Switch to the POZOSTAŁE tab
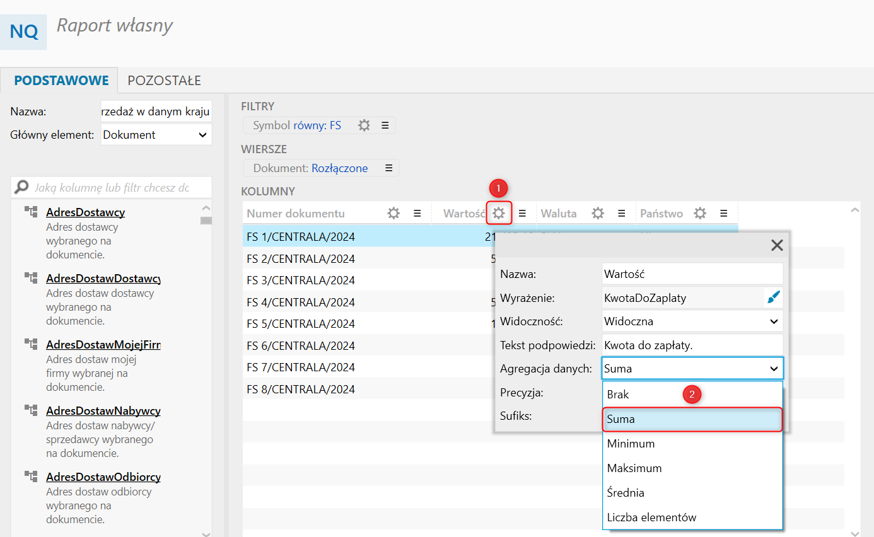The height and width of the screenshot is (537, 874). 164,81
